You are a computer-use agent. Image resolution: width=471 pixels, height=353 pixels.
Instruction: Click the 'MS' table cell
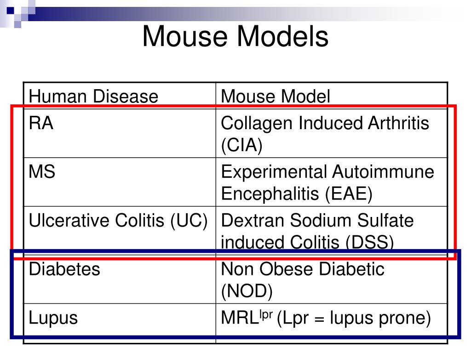coord(120,182)
